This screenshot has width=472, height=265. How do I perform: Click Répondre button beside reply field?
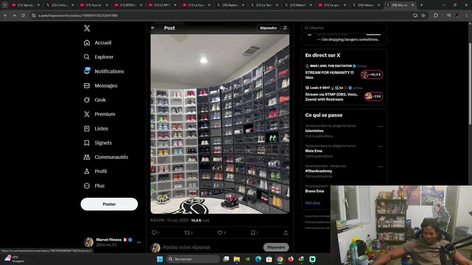[x=276, y=247]
